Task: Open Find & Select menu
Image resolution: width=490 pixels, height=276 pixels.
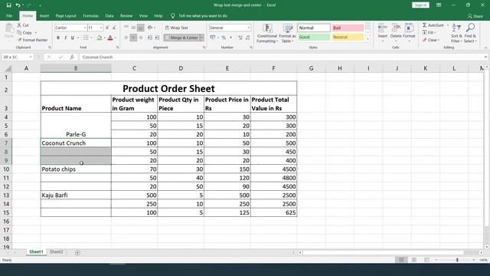Action: coord(469,33)
